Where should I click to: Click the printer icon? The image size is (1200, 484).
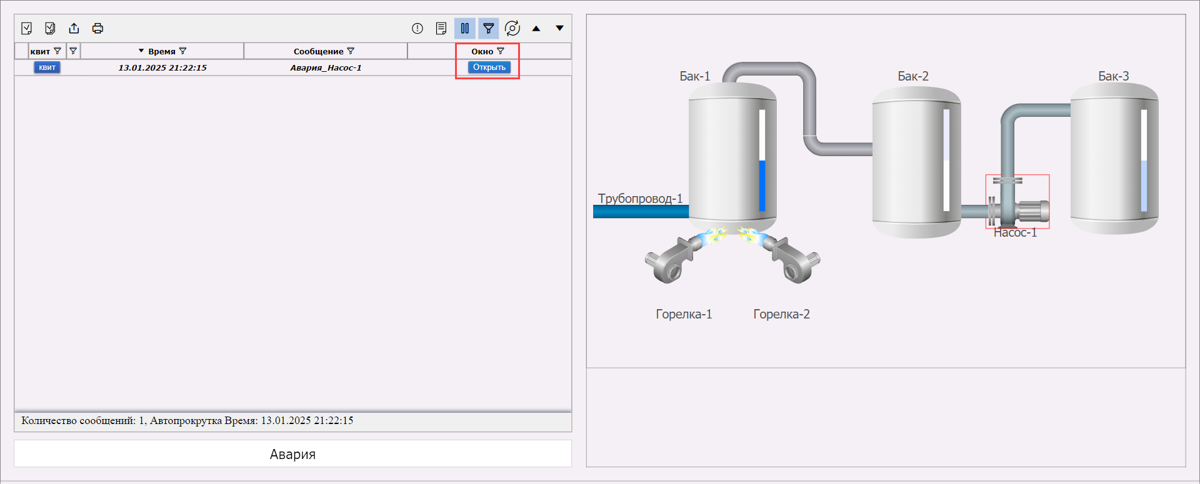click(x=97, y=28)
